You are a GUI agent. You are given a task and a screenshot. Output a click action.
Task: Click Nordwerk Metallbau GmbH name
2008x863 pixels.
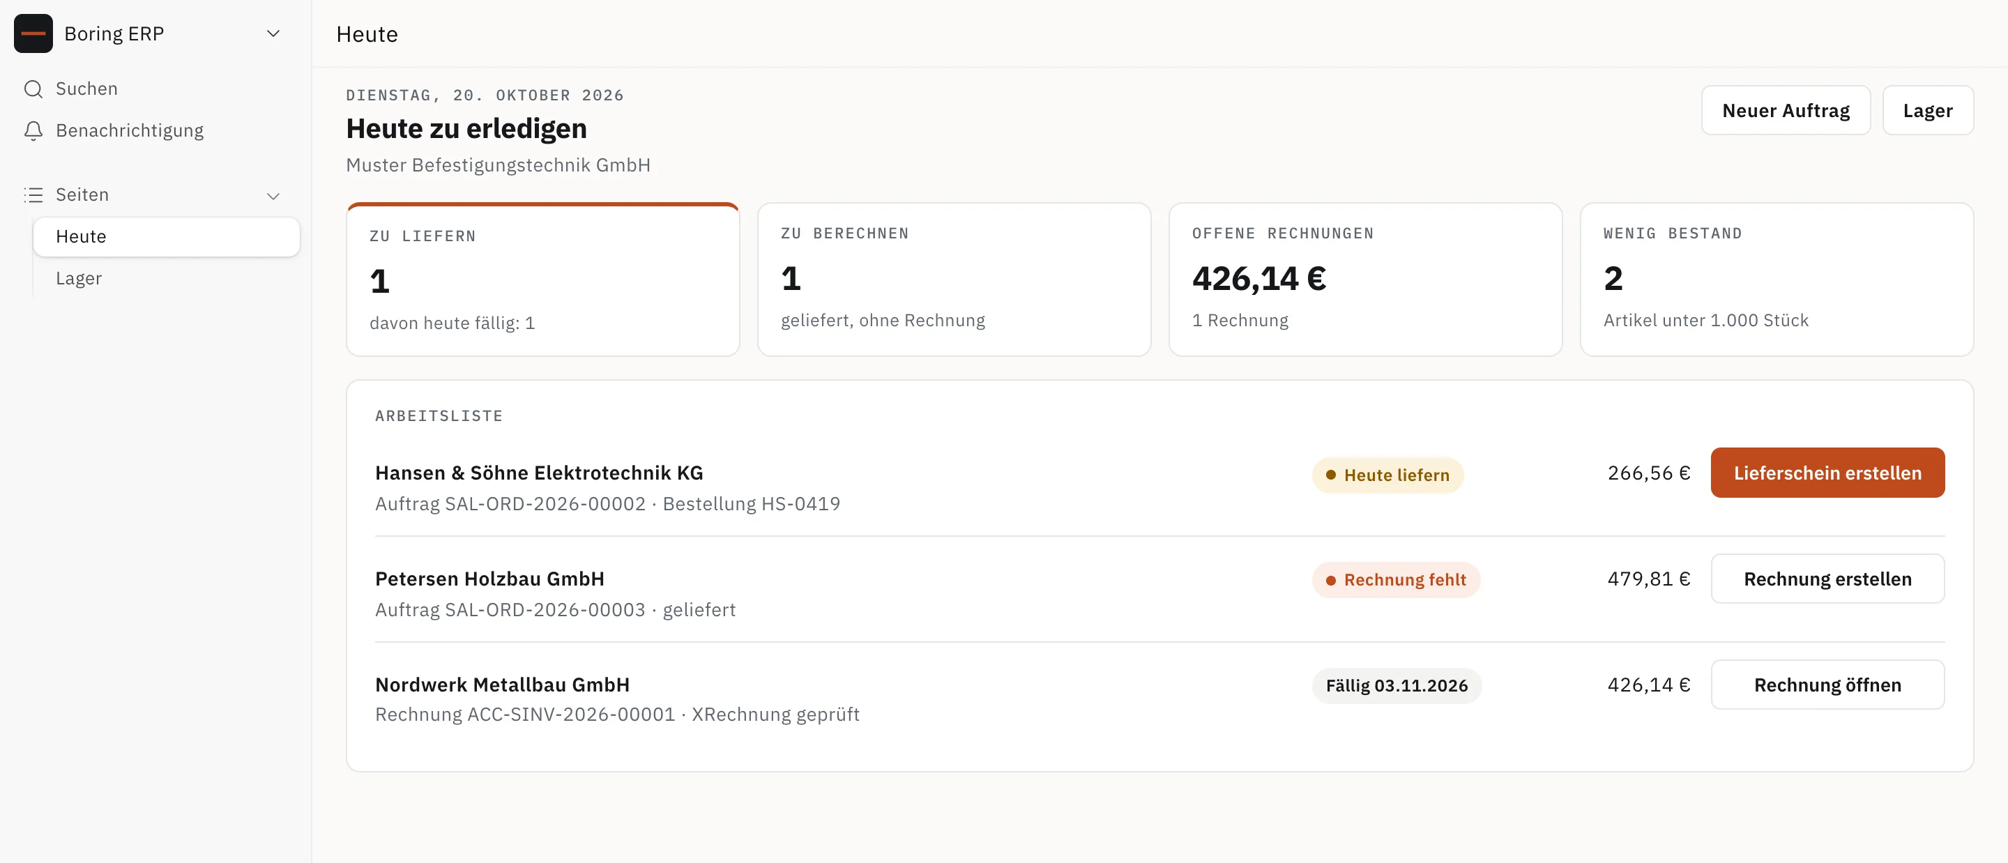click(x=502, y=685)
